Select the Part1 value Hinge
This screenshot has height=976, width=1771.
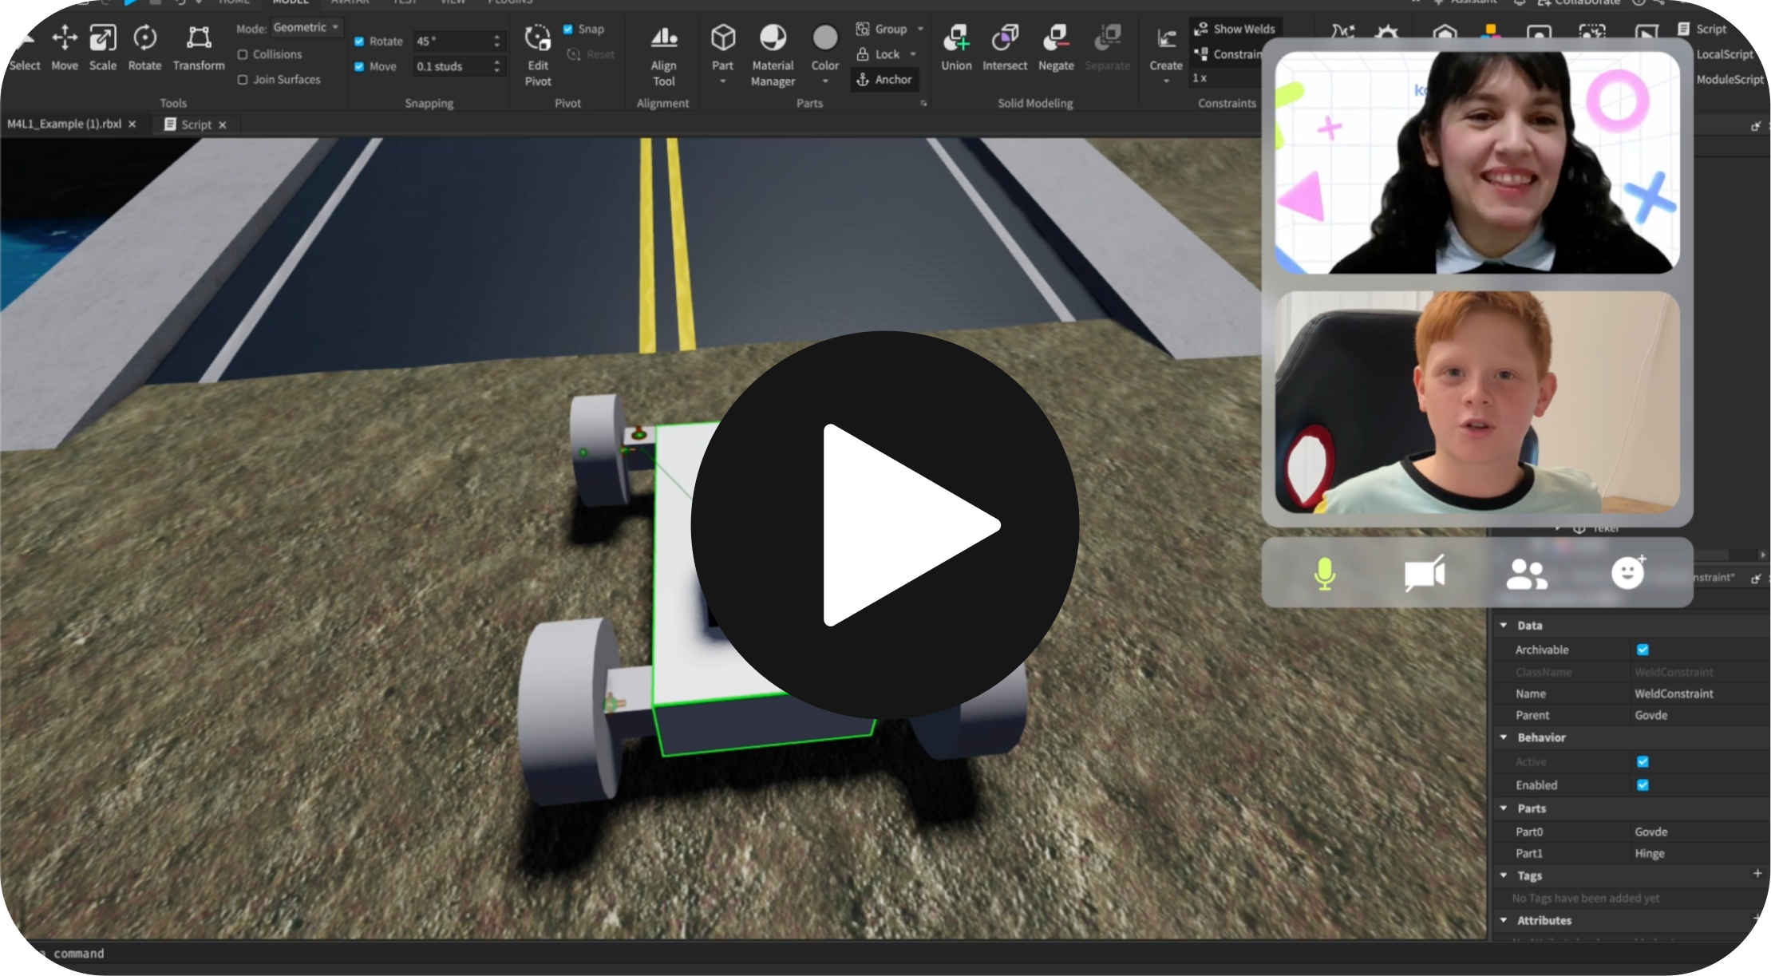point(1649,853)
